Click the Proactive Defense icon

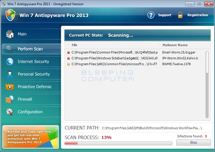point(10,87)
